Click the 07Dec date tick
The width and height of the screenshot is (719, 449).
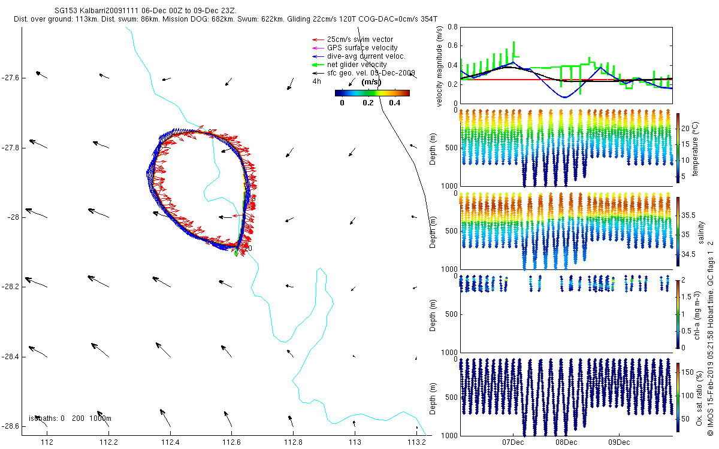(x=513, y=443)
